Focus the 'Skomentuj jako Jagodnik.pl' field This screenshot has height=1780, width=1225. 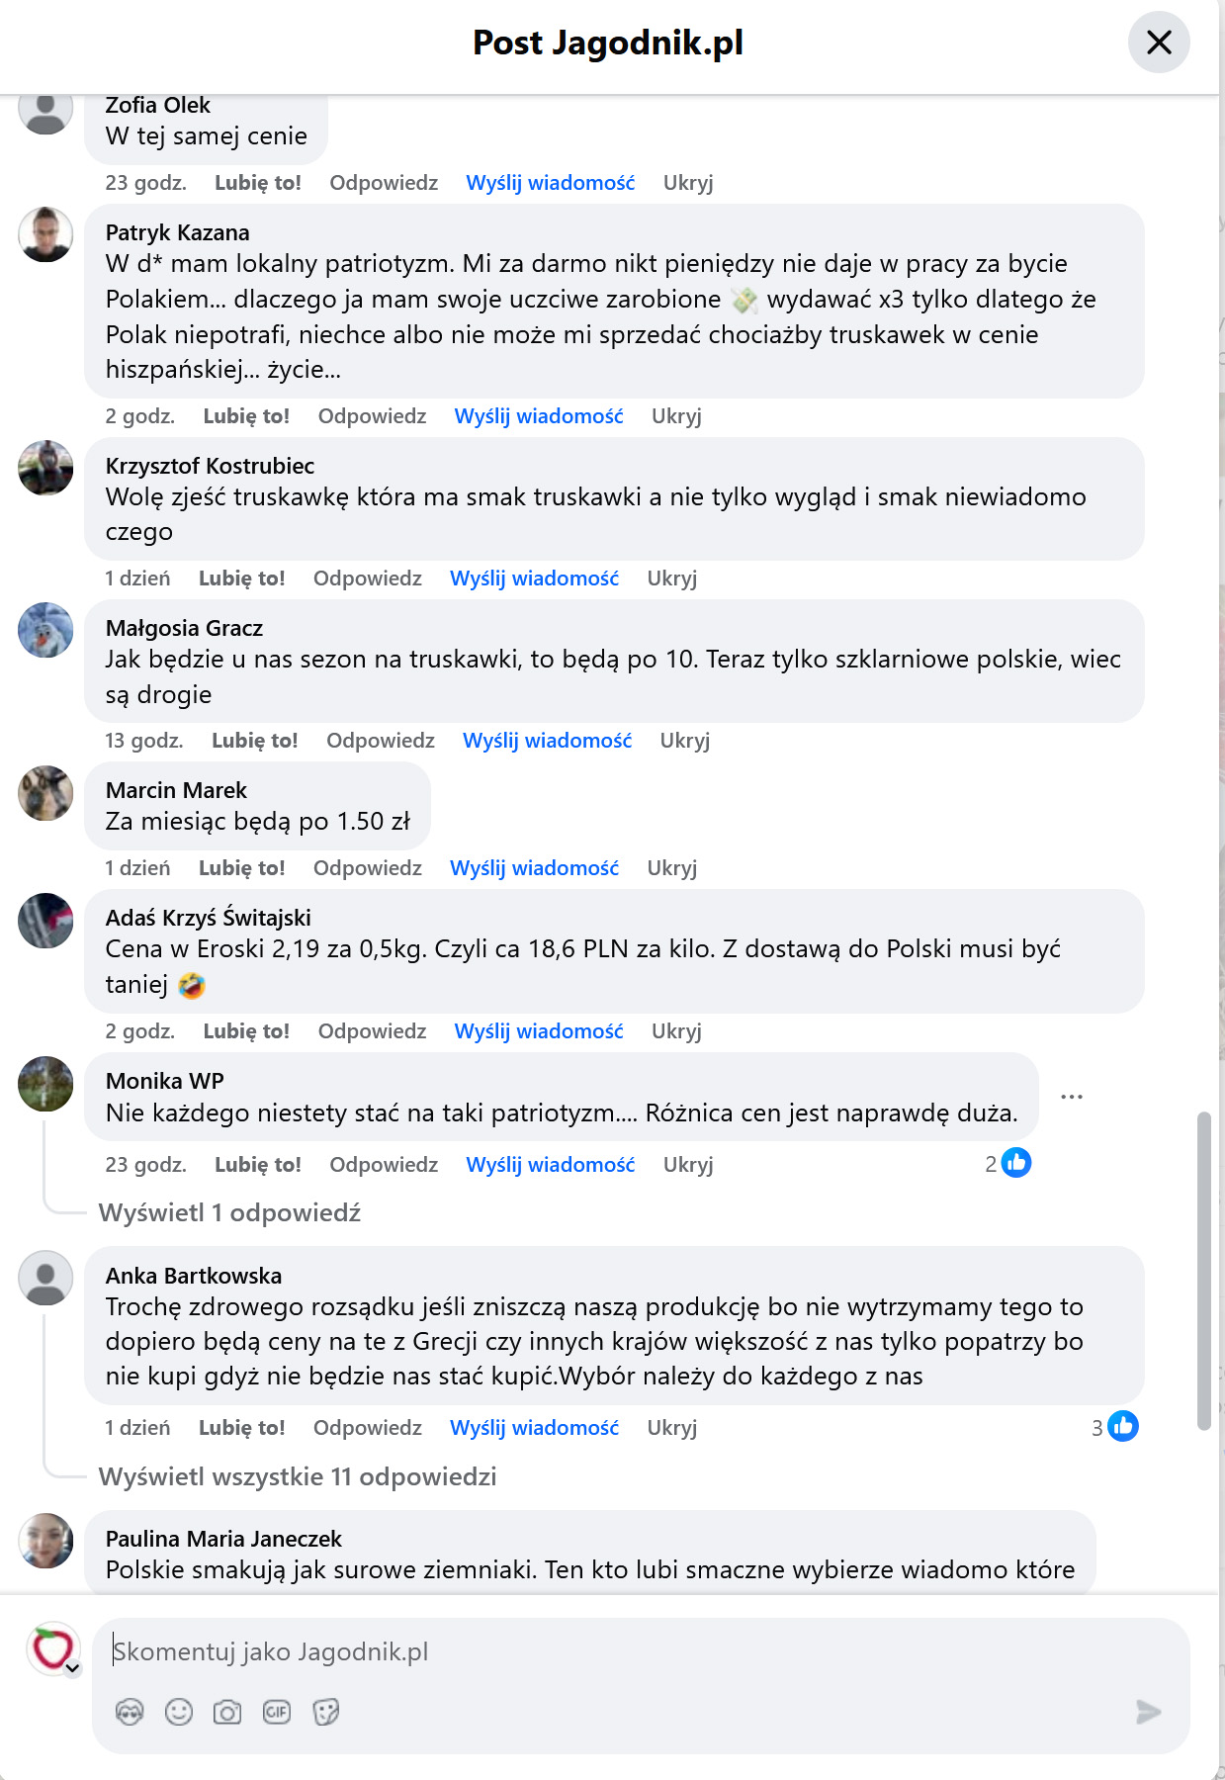633,1651
